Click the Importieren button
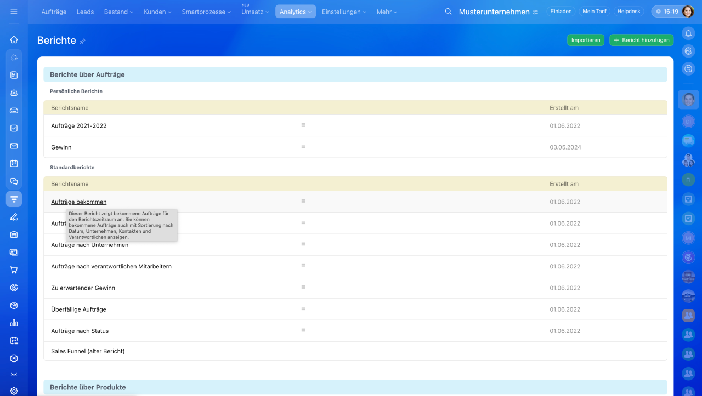The width and height of the screenshot is (702, 396). (x=585, y=40)
